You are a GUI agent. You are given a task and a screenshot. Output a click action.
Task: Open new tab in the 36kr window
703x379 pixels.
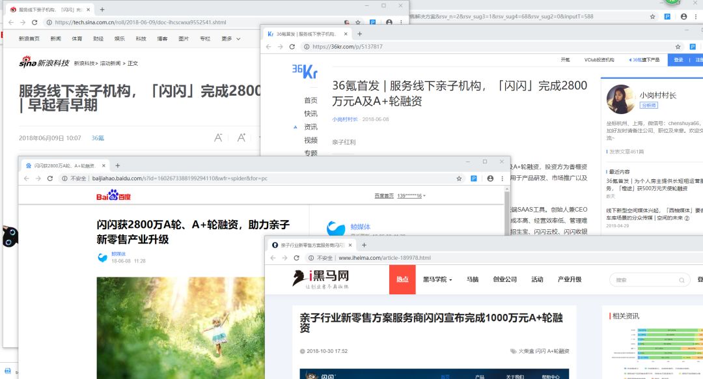(359, 34)
